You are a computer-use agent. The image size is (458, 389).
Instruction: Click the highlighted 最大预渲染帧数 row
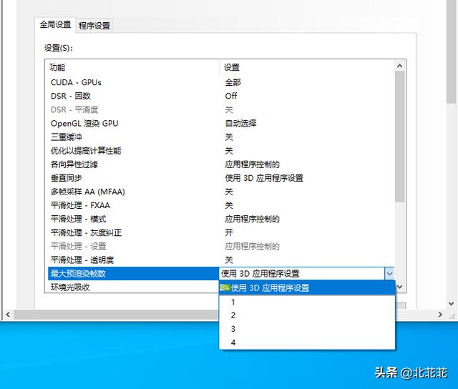point(133,274)
